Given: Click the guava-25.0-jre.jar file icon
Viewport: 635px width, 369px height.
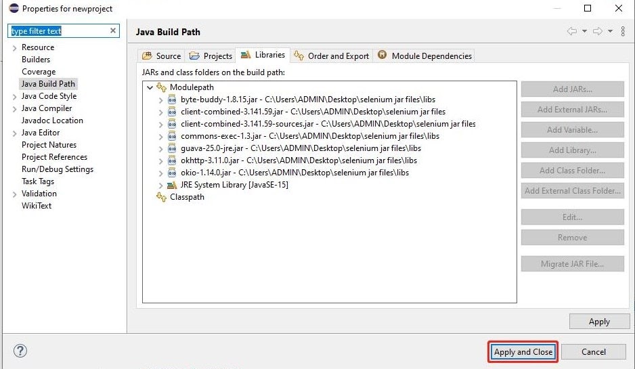Looking at the screenshot, I should (x=172, y=148).
